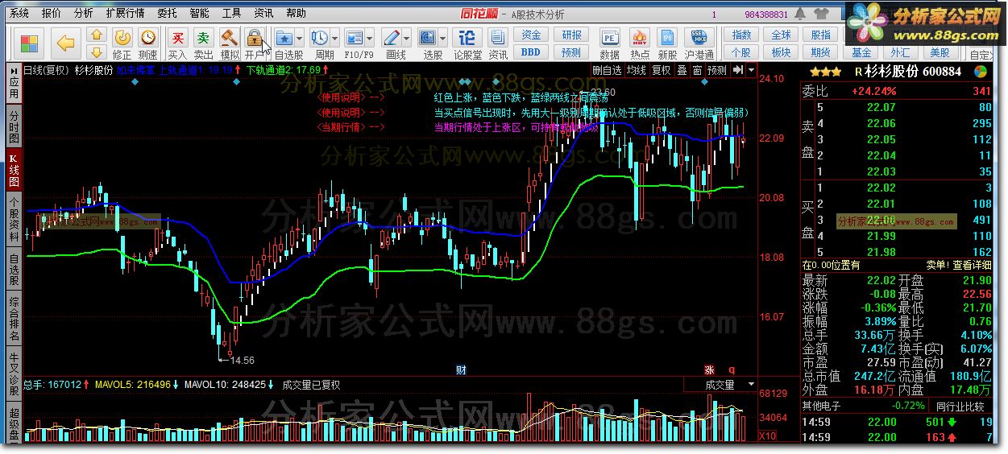Click the 板块 sector button
Viewport: 1008px width, 454px height.
pyautogui.click(x=781, y=52)
